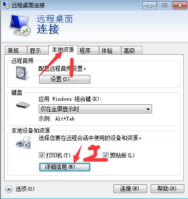188x199 pixels.
Task: Toggle the 打印机(T) checkbox
Action: [x=41, y=155]
